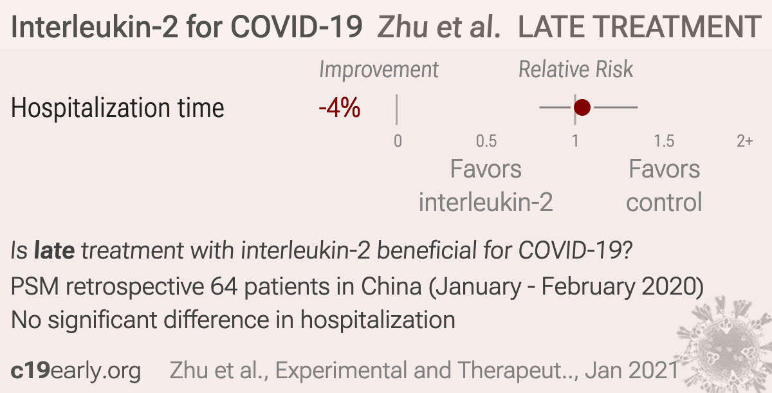The width and height of the screenshot is (772, 393).
Task: Click the 0 tick on the axis
Action: 398,141
